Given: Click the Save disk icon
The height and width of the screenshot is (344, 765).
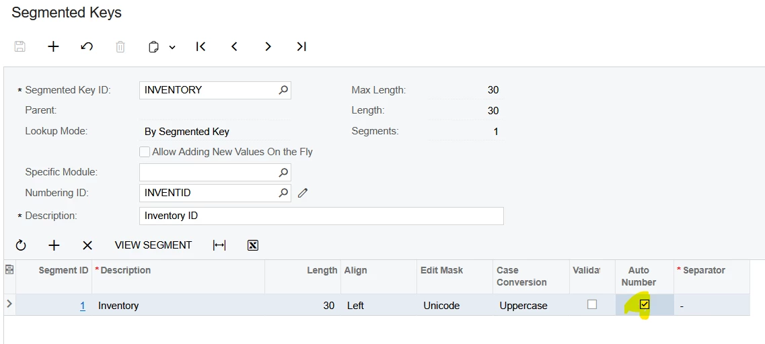Looking at the screenshot, I should click(x=20, y=46).
